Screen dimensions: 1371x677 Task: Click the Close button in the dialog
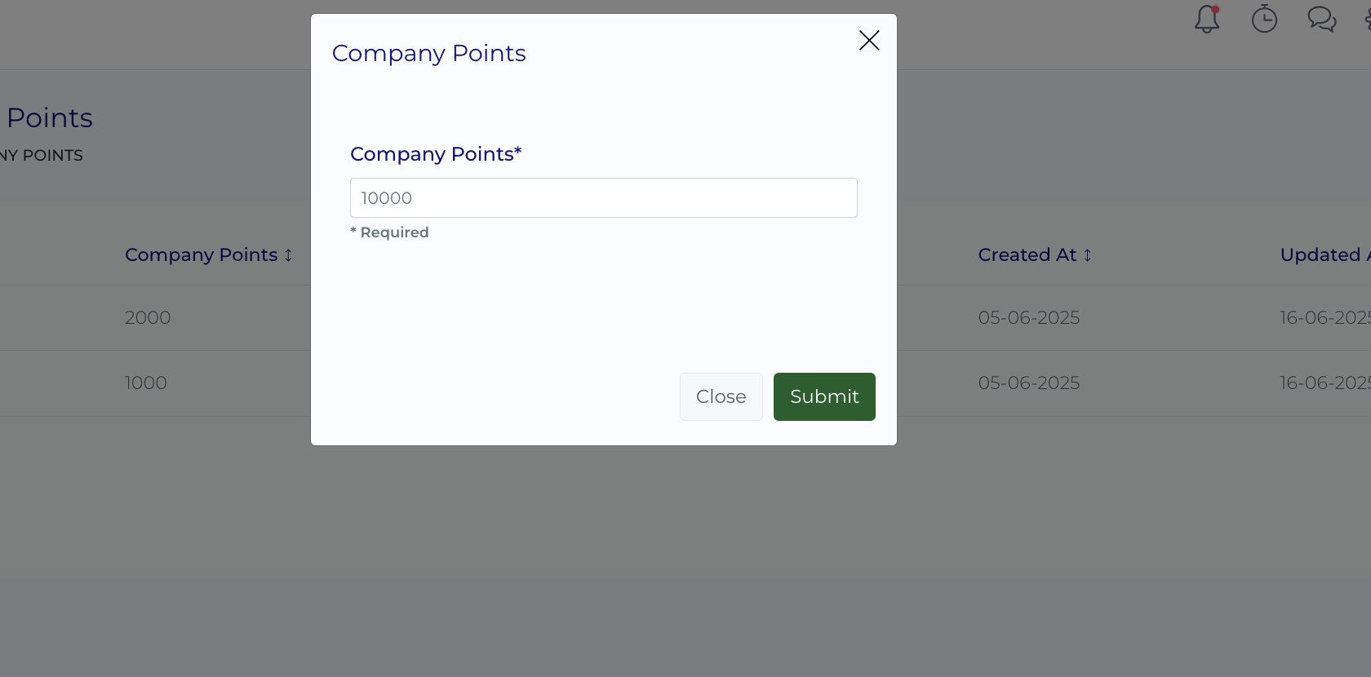click(721, 396)
